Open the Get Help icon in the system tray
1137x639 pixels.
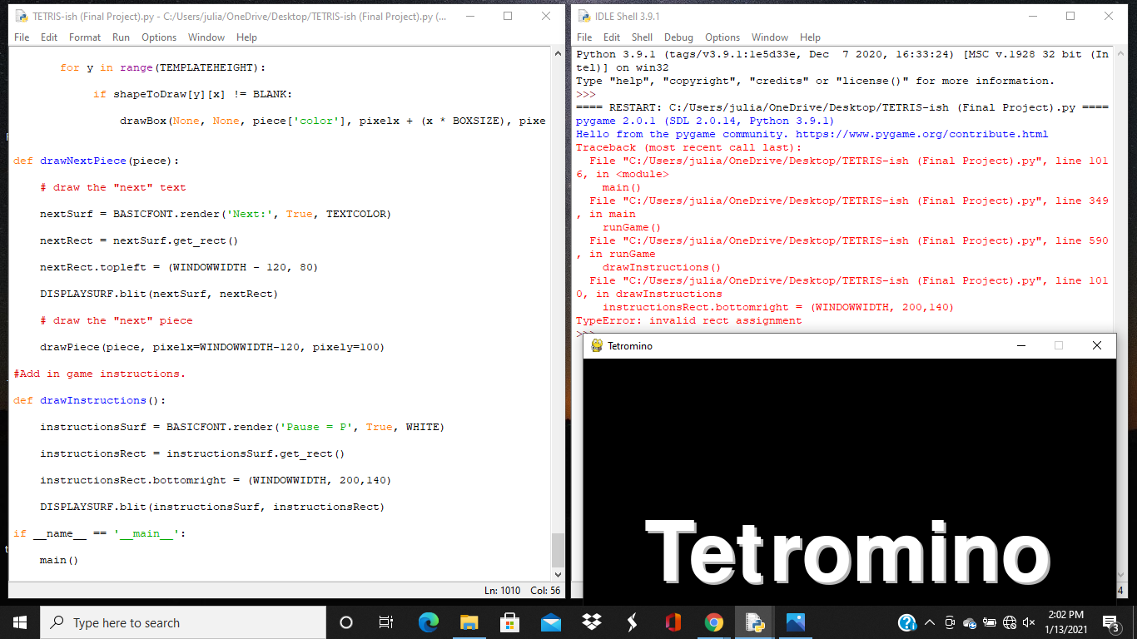pyautogui.click(x=906, y=622)
